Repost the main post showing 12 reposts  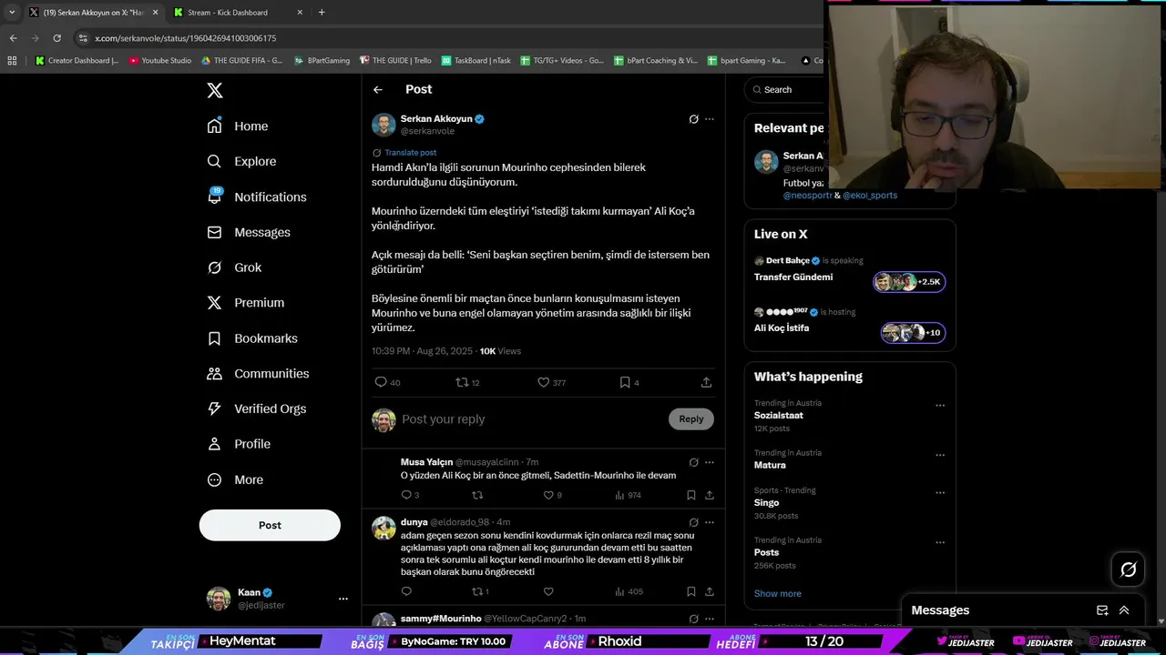pyautogui.click(x=462, y=382)
